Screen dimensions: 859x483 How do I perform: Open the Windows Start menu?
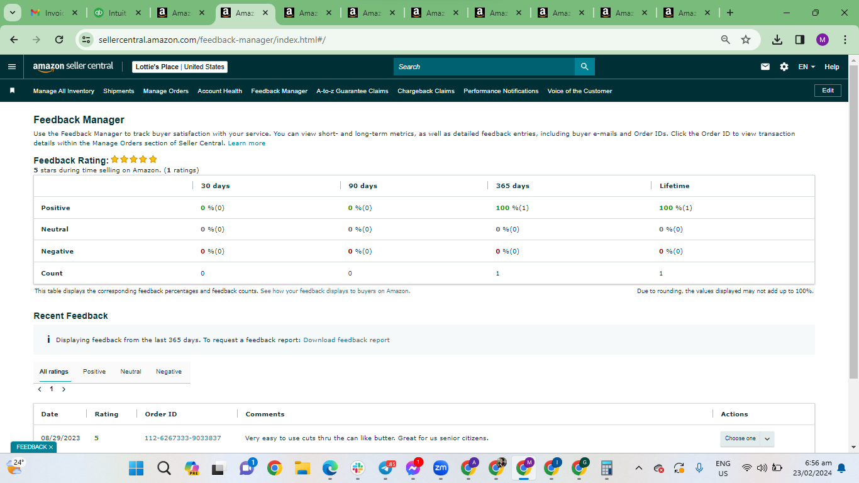click(136, 468)
